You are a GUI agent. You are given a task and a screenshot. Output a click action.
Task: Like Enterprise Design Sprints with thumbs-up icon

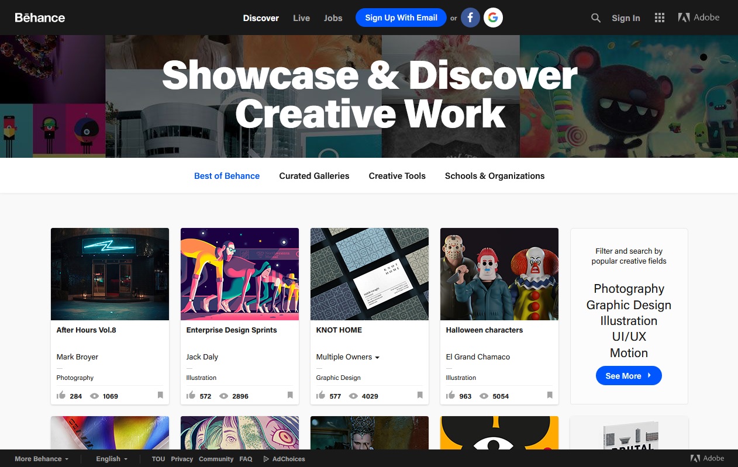pos(191,396)
